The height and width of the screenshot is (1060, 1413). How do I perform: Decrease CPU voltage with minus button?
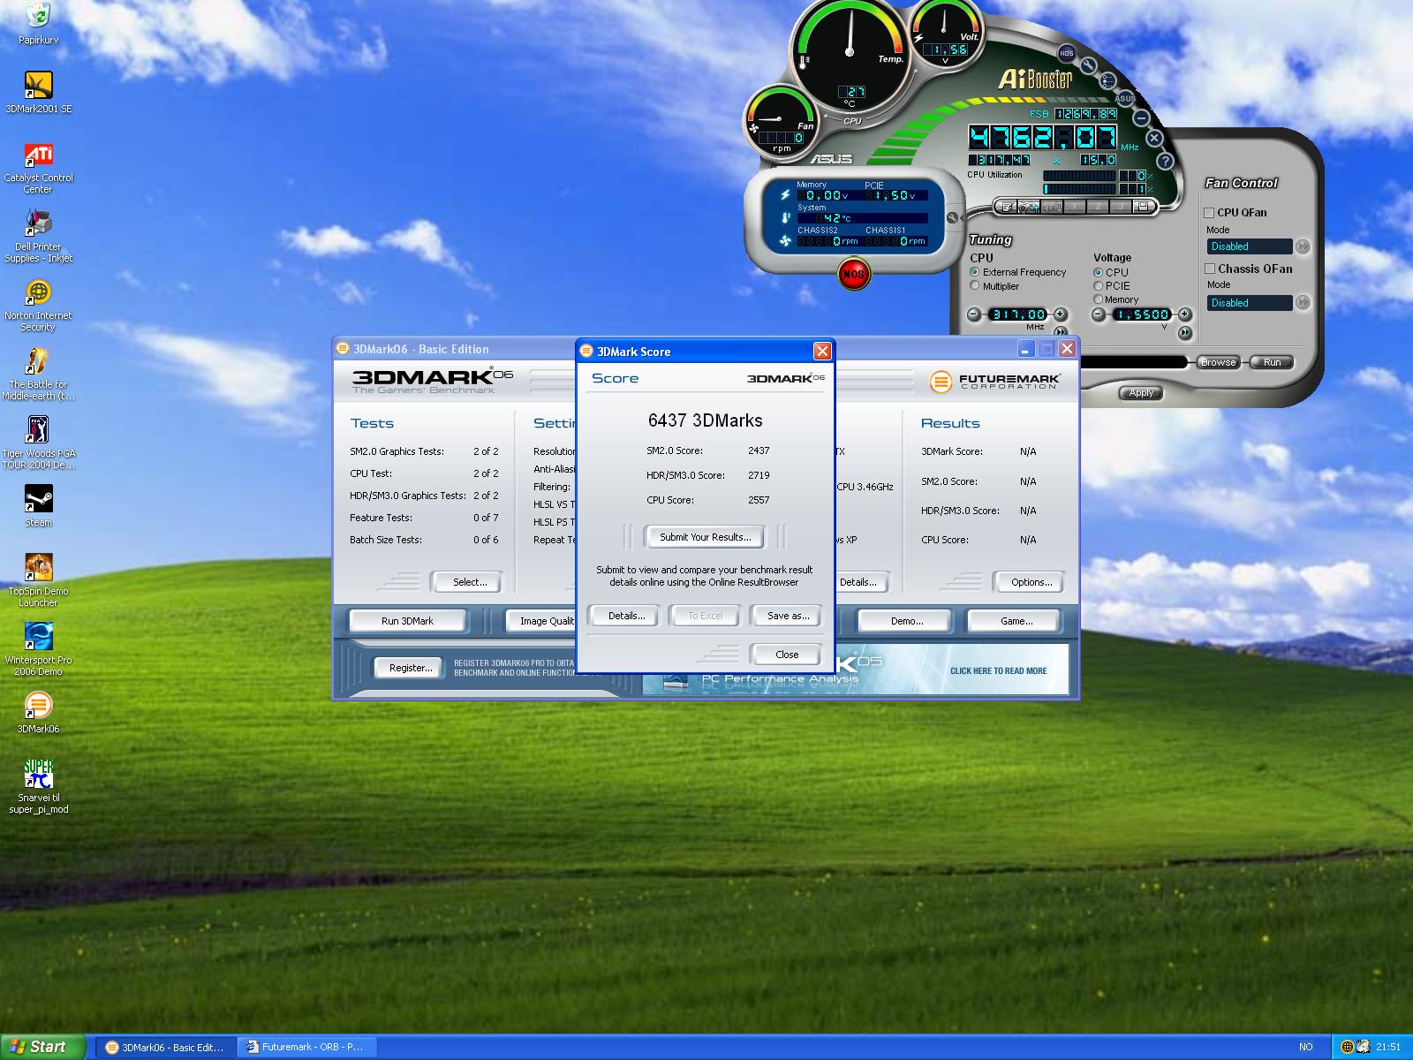pos(1099,314)
